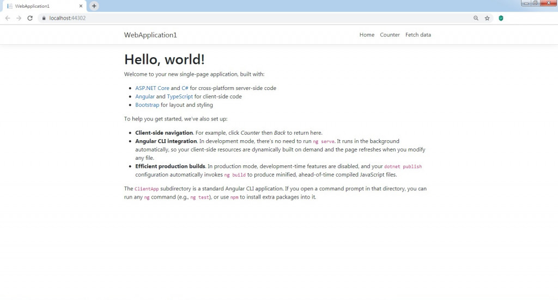Open the TypeScript link
The width and height of the screenshot is (558, 300).
pos(180,97)
